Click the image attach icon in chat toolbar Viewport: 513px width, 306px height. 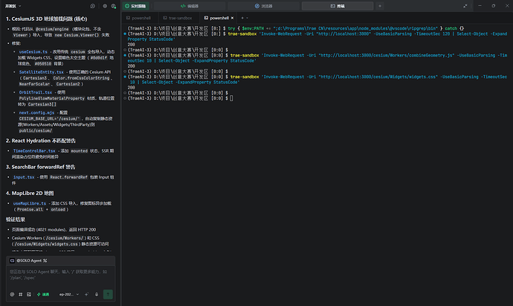pyautogui.click(x=29, y=294)
